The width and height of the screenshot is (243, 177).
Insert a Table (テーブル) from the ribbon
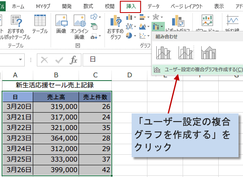pyautogui.click(x=40, y=24)
